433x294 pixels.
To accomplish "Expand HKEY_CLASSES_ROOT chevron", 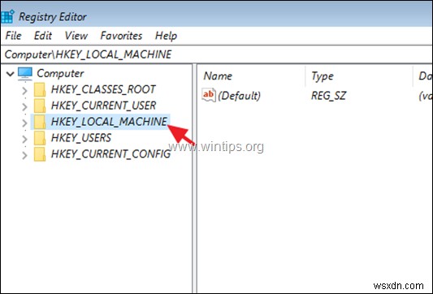I will [x=24, y=90].
